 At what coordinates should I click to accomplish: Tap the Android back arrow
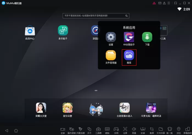coord(7,131)
